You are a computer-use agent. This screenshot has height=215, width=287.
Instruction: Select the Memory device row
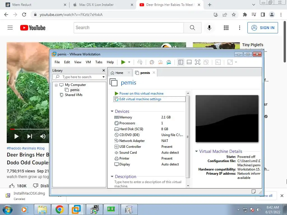click(149, 117)
